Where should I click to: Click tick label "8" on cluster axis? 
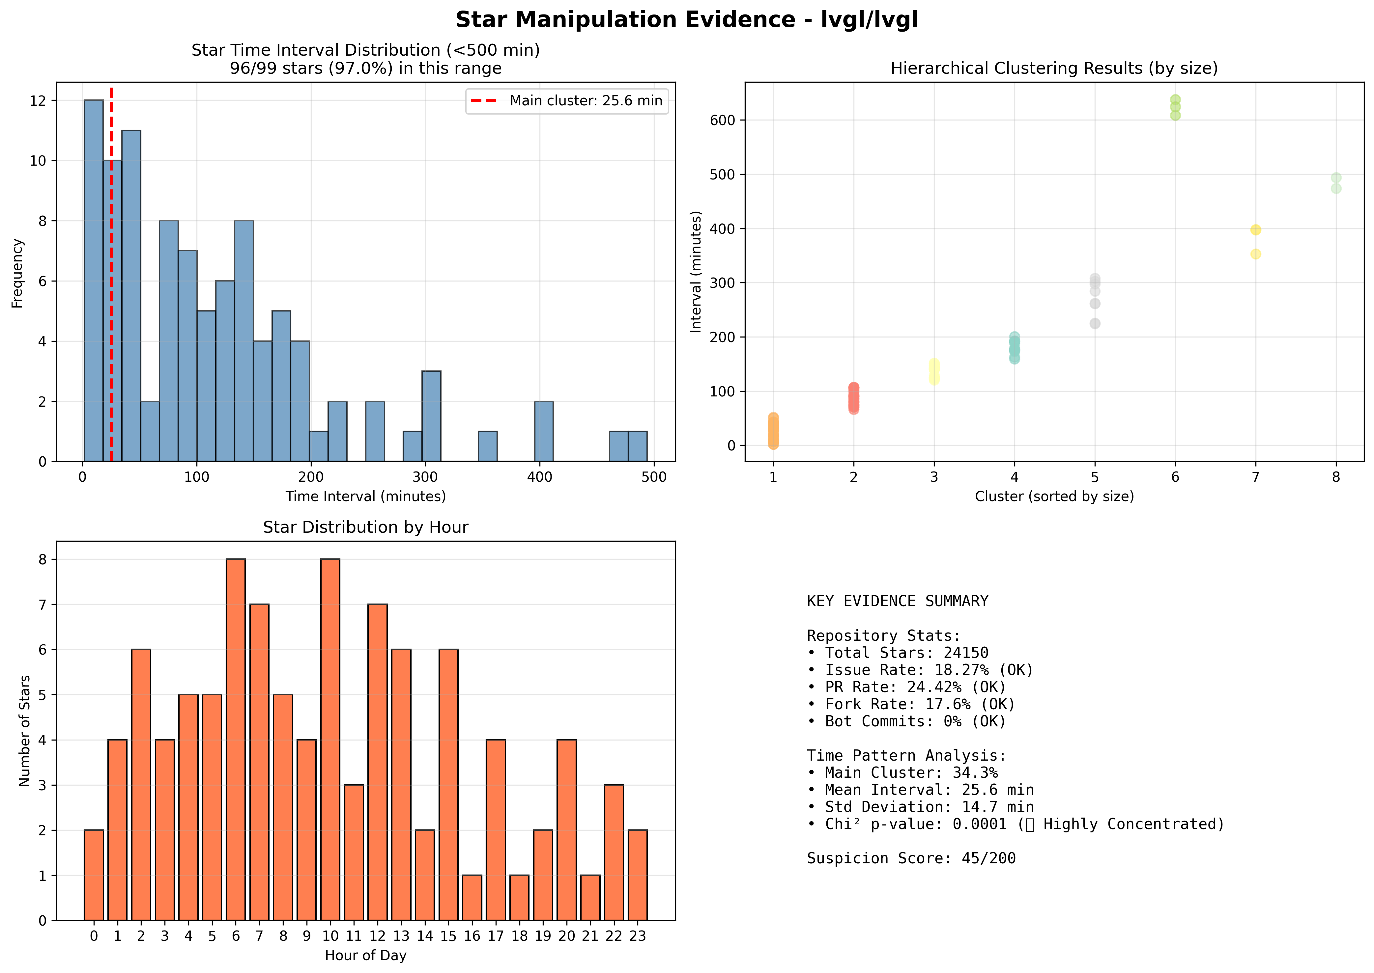tap(1336, 477)
